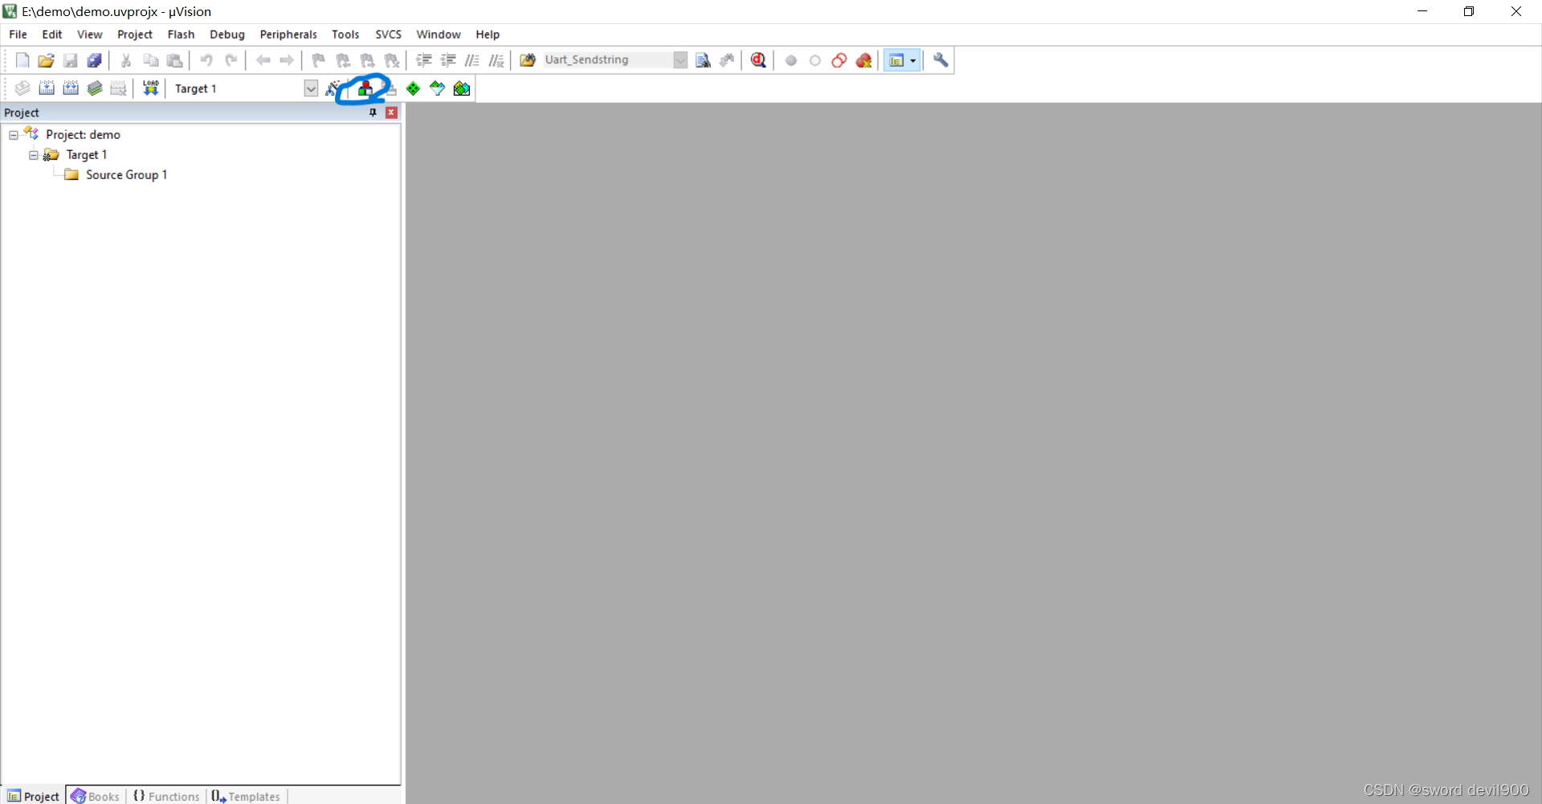Start the debug session with the red d icon
The height and width of the screenshot is (804, 1542).
(758, 60)
